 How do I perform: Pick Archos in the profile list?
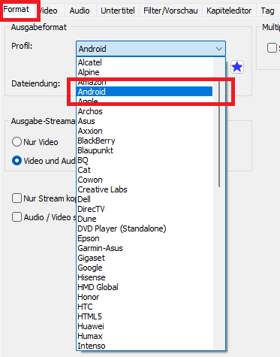(x=144, y=111)
